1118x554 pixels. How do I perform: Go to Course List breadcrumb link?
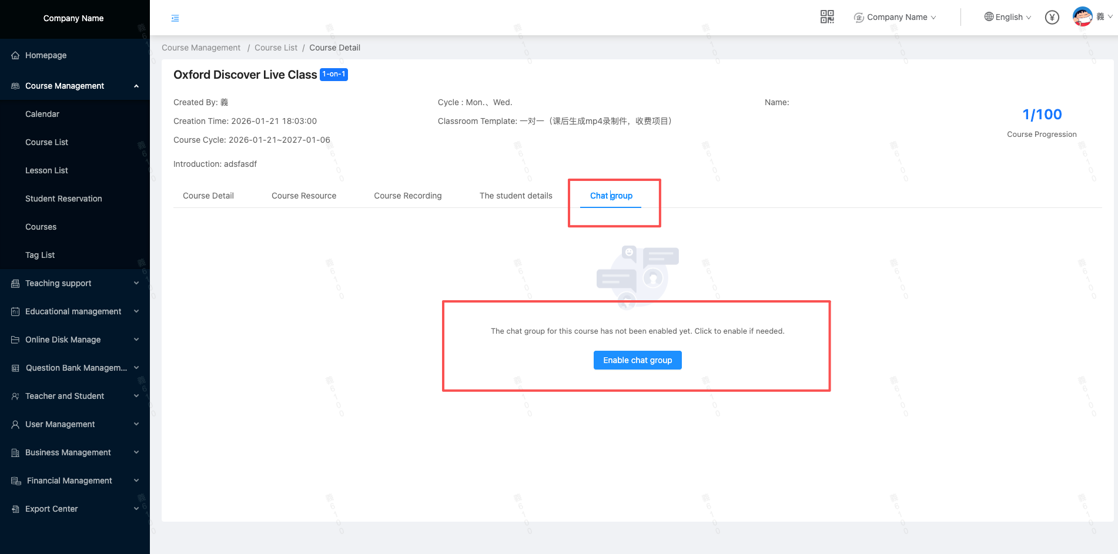(276, 48)
